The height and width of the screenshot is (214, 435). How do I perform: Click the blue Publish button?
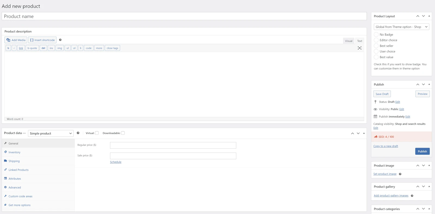pyautogui.click(x=422, y=151)
